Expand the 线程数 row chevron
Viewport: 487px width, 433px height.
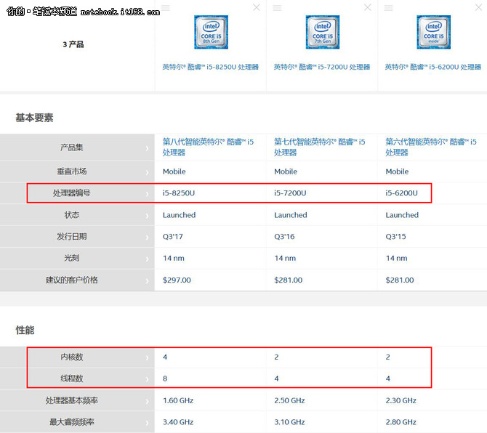click(148, 379)
